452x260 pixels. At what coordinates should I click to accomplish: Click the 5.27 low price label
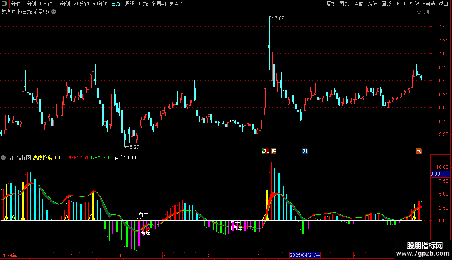click(134, 147)
